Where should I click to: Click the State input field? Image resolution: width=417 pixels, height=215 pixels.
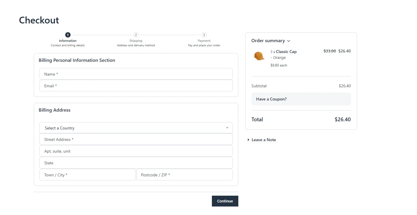point(136,163)
